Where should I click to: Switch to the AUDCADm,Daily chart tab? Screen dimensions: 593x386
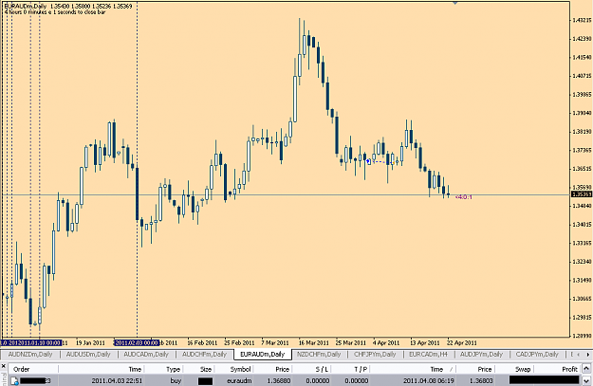146,355
